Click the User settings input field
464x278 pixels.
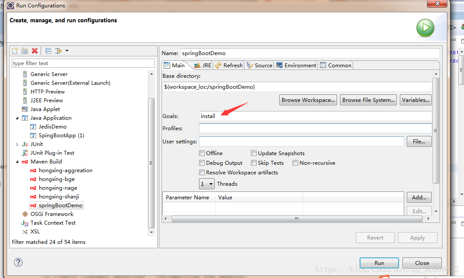point(302,141)
